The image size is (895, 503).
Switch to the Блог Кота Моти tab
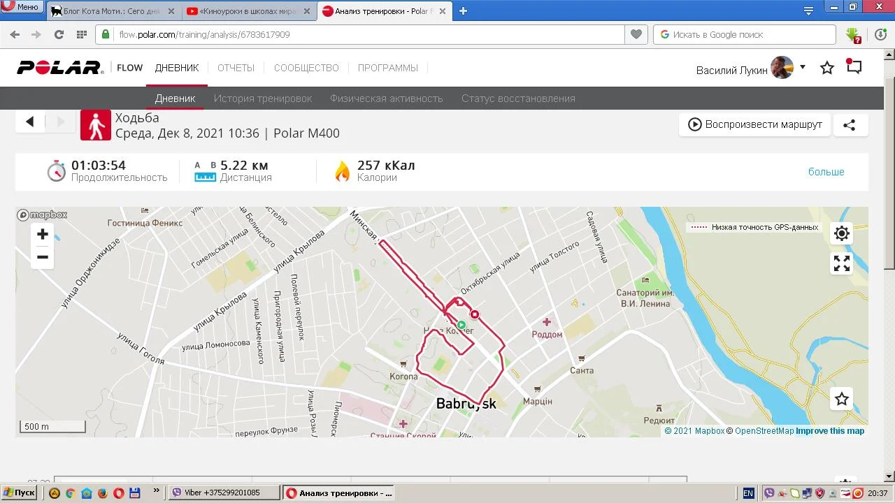111,11
